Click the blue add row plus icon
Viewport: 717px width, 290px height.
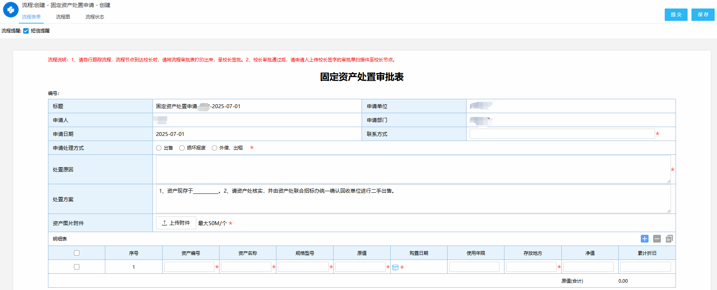[645, 239]
